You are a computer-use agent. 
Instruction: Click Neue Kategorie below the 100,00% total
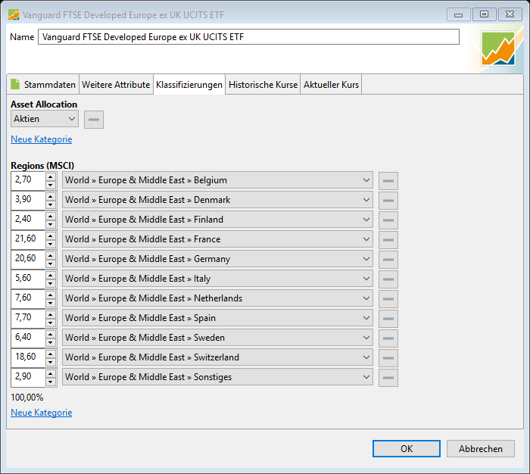click(x=41, y=413)
